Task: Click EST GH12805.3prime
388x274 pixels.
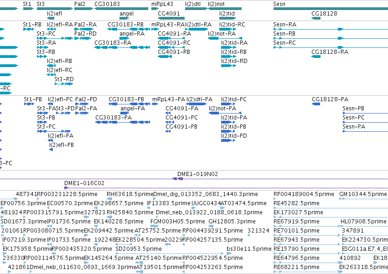Action: coord(232,222)
